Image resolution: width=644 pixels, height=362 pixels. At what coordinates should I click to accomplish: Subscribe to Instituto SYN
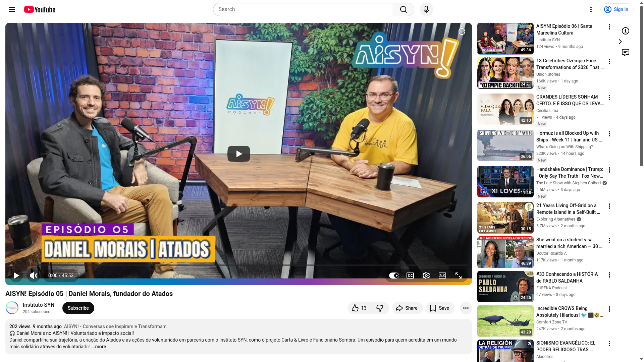coord(78,308)
